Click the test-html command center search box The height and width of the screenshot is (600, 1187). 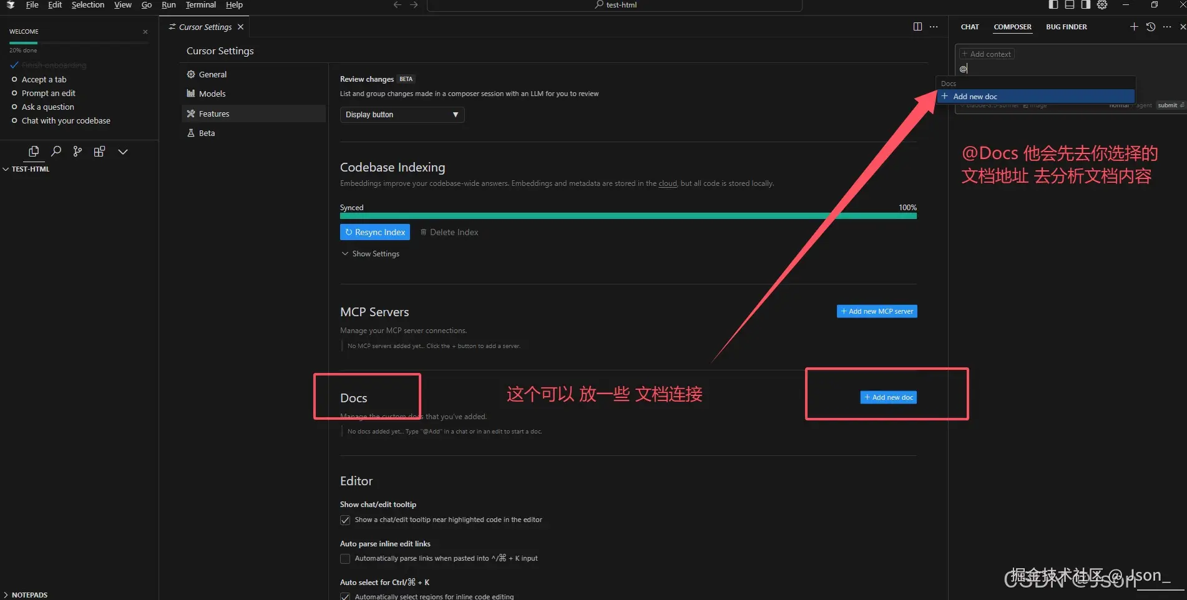pyautogui.click(x=615, y=5)
